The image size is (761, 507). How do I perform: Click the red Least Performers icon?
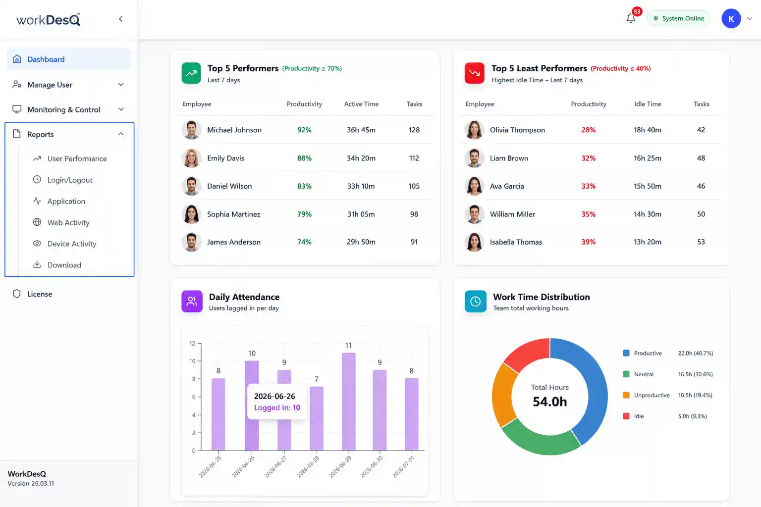(475, 73)
